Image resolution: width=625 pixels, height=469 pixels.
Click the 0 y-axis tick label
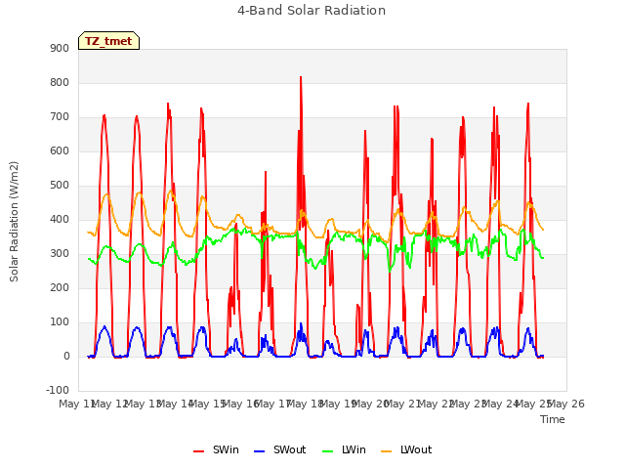click(67, 356)
